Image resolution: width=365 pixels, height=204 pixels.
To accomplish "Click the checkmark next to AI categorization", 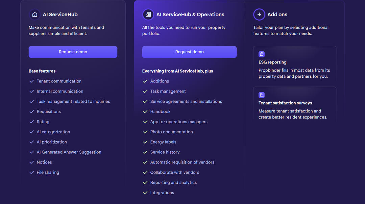I will [x=32, y=132].
